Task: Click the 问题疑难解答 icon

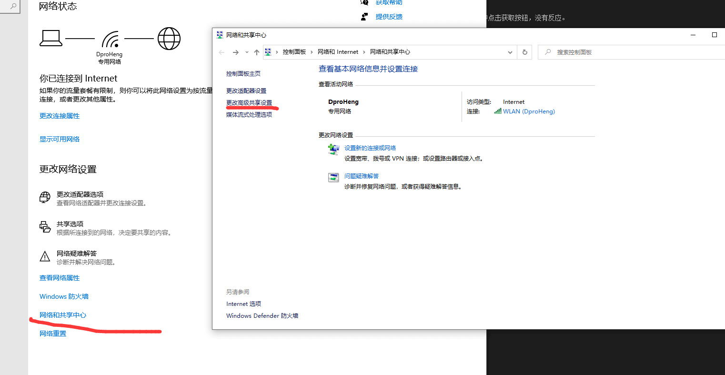Action: click(333, 178)
